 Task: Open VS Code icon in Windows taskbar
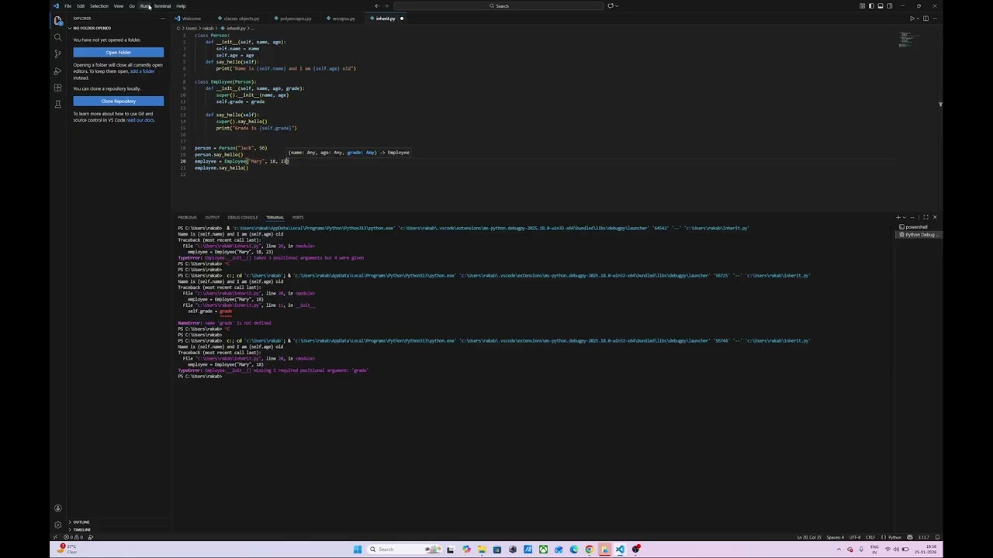coord(620,549)
